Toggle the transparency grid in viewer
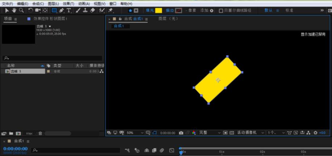Viewport: 332px width, 156px height. tap(232, 133)
